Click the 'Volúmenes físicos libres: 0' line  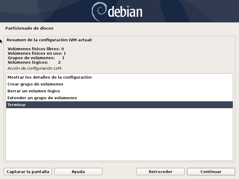tap(36, 49)
